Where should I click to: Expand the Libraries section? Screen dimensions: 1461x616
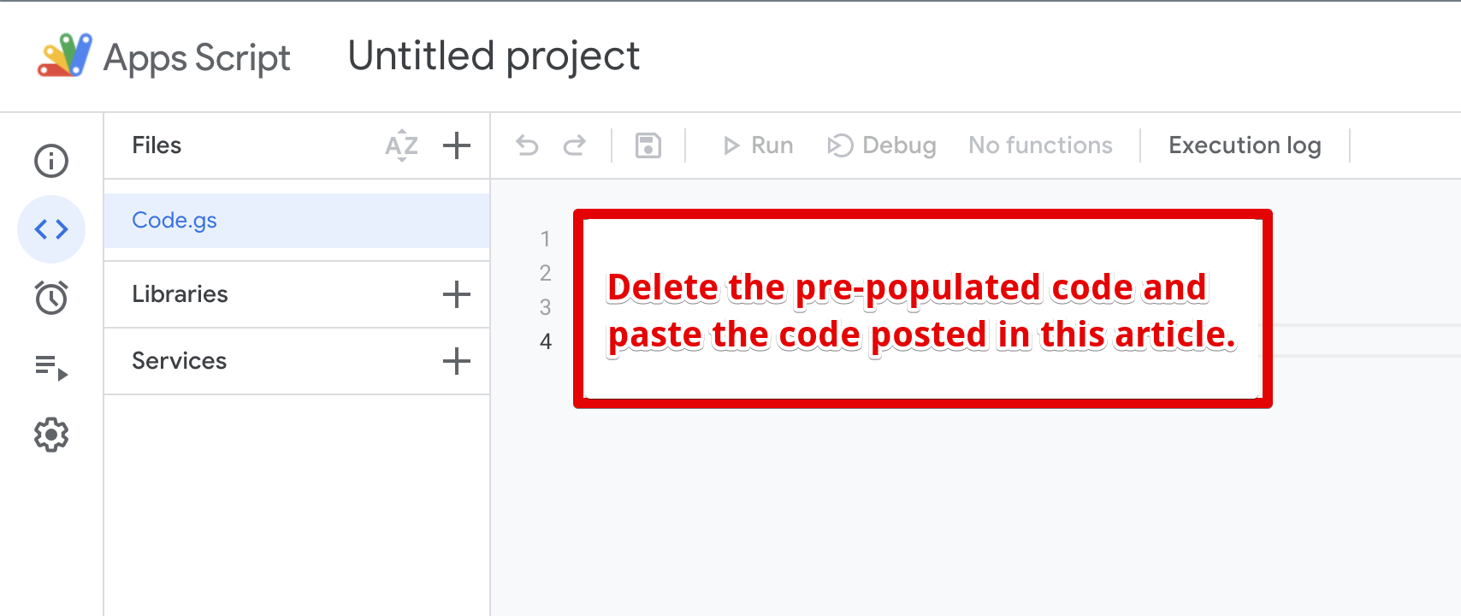(180, 294)
